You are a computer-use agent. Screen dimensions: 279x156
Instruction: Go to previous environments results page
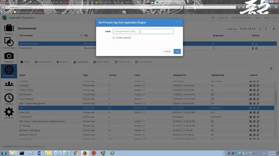260,29
